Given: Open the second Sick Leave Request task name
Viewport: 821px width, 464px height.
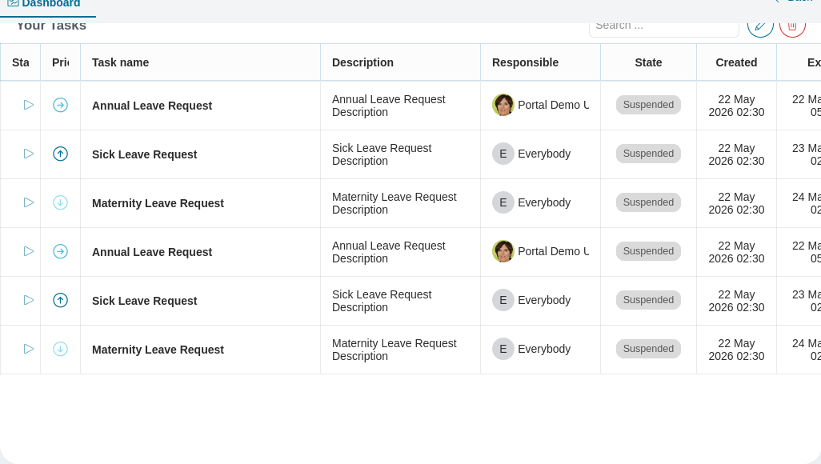Looking at the screenshot, I should 145,301.
